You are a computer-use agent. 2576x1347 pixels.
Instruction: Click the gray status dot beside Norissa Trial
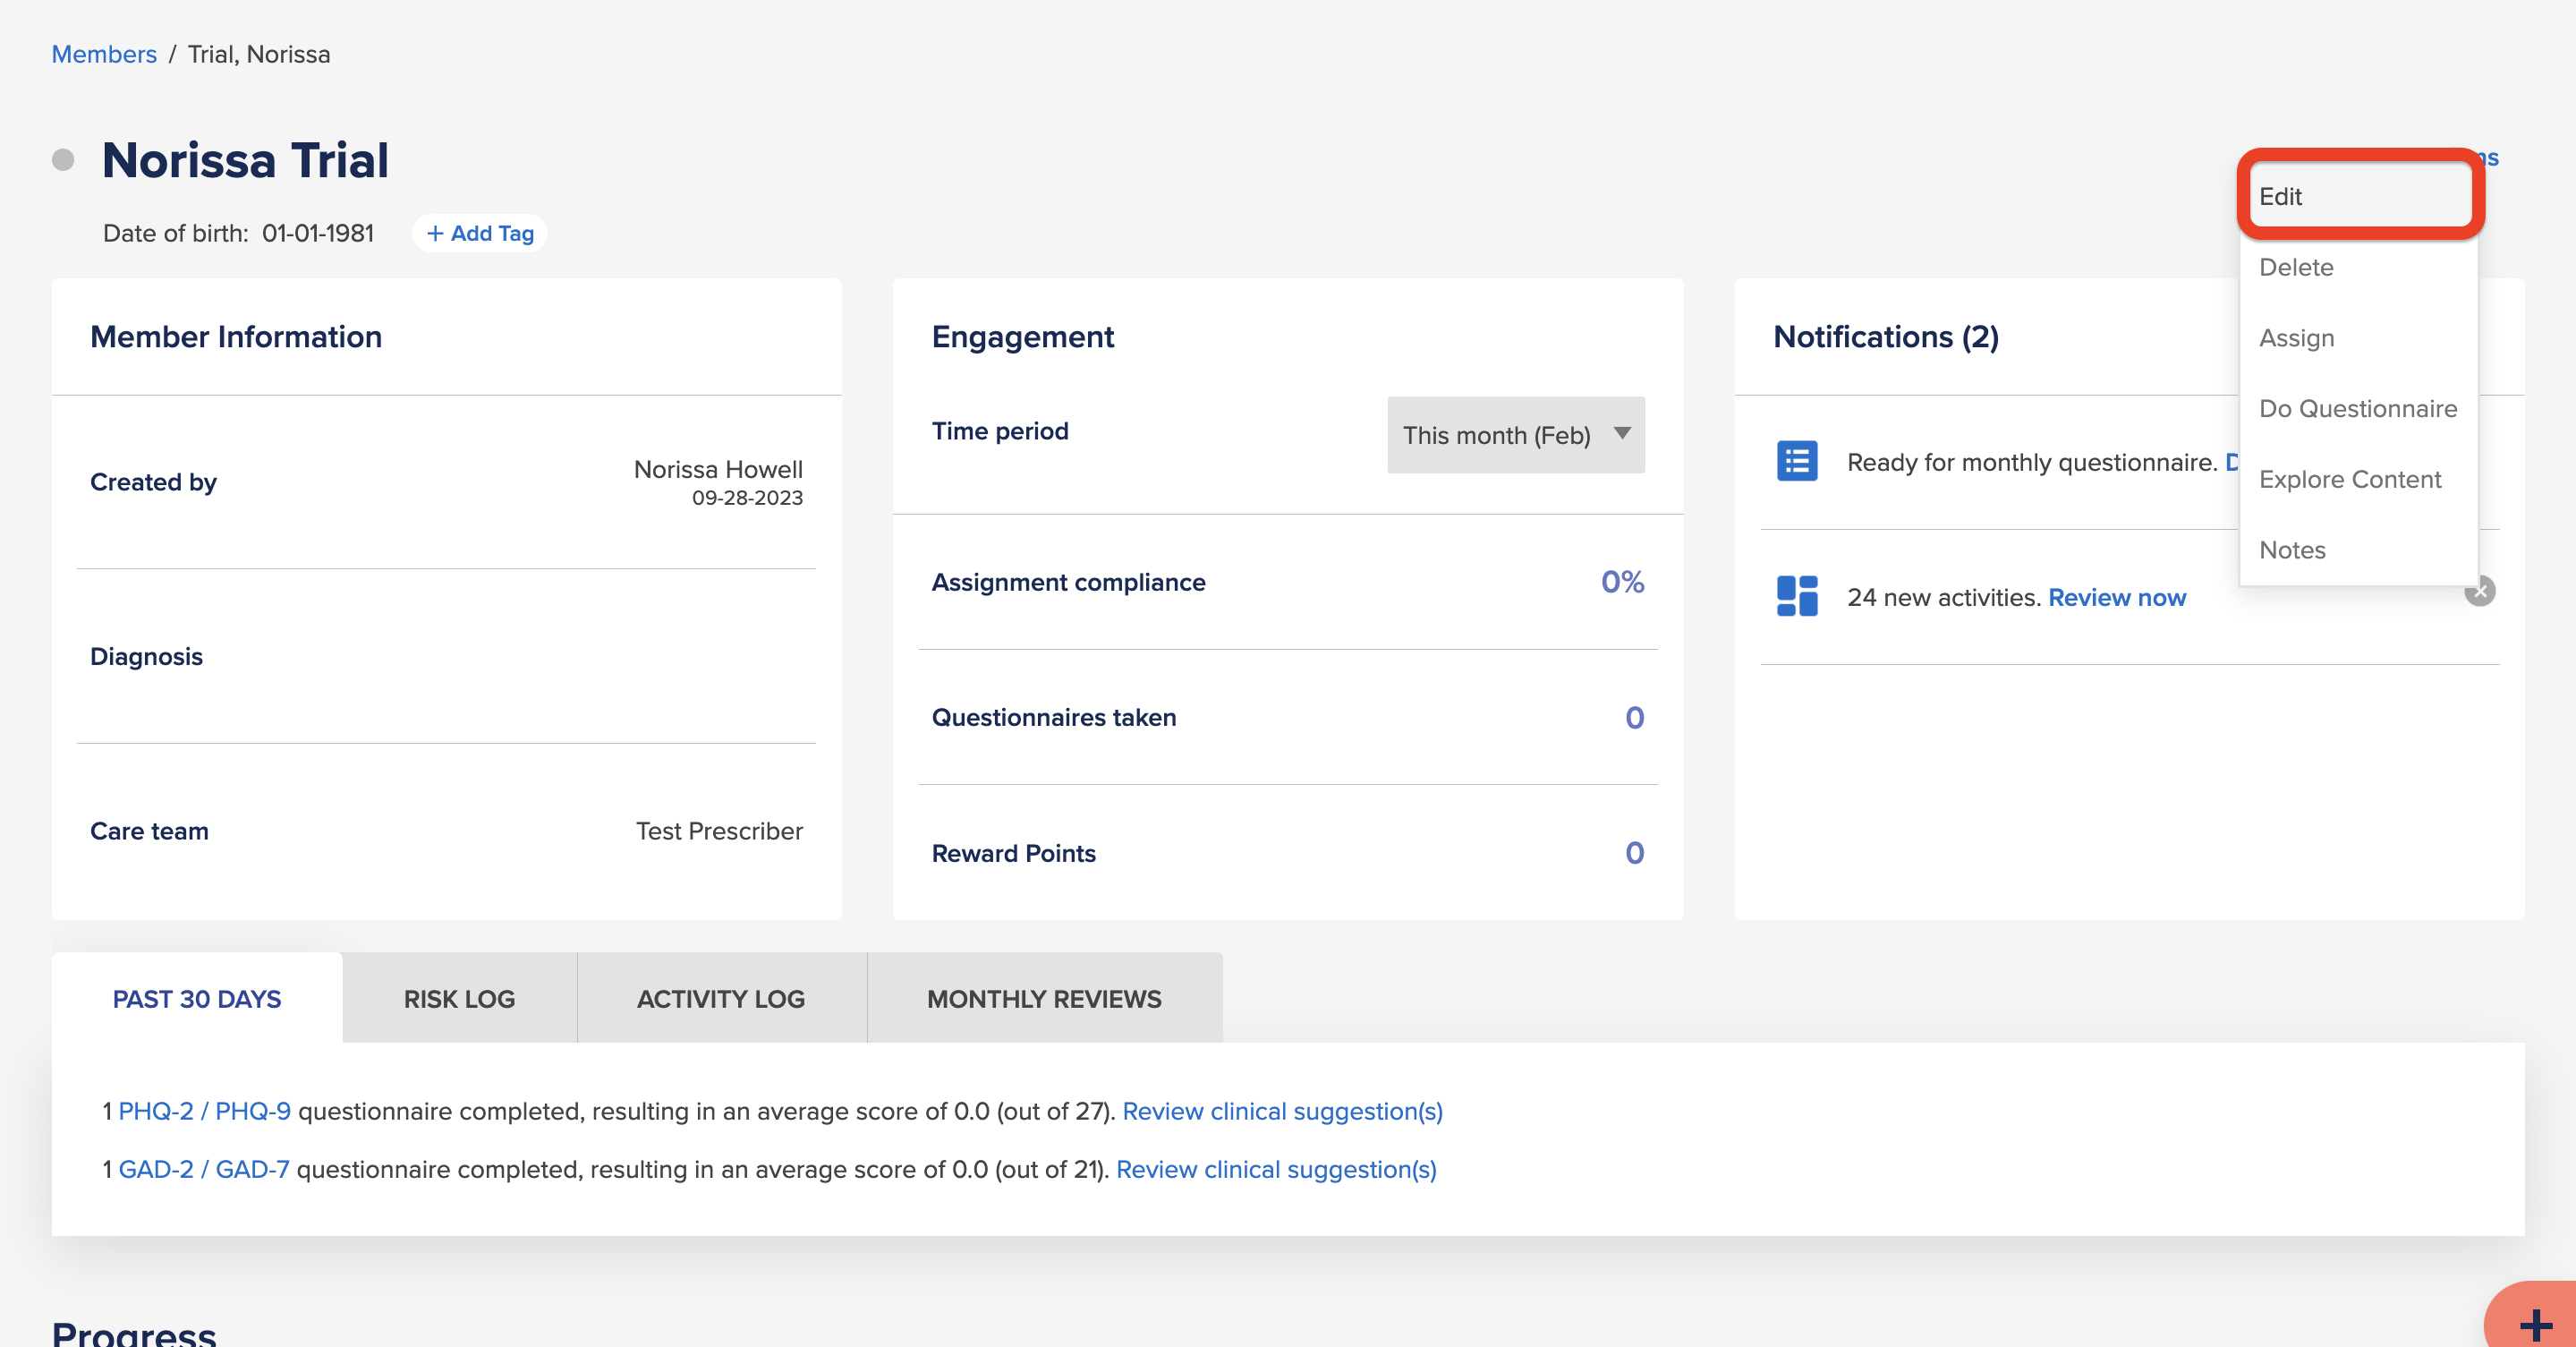(63, 160)
